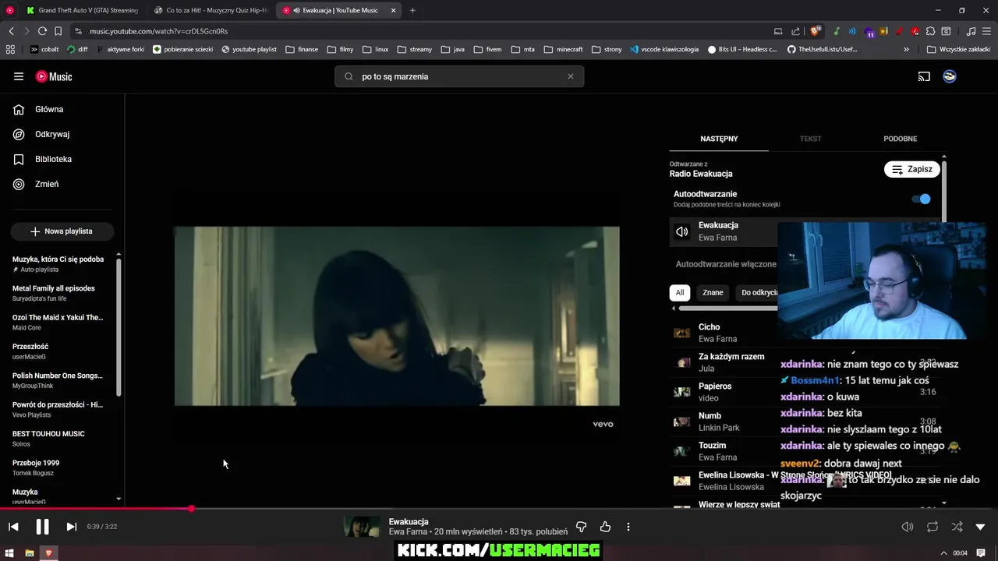The image size is (998, 561).
Task: Pause the current song
Action: coord(42,527)
